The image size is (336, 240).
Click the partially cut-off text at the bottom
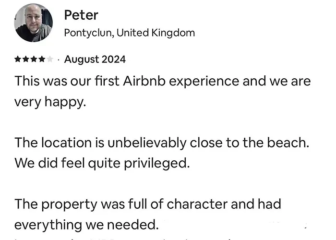pos(129,239)
